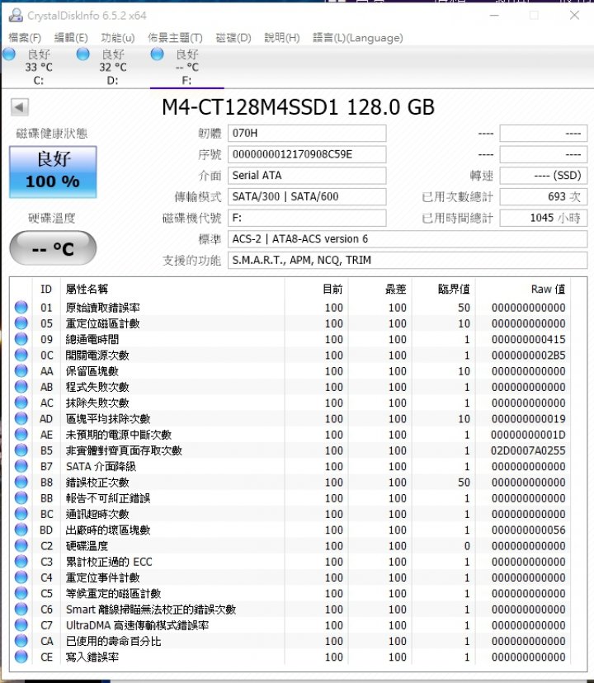Click the transfer mode field SATA/300 | SATA/600
This screenshot has width=594, height=683.
tap(307, 196)
